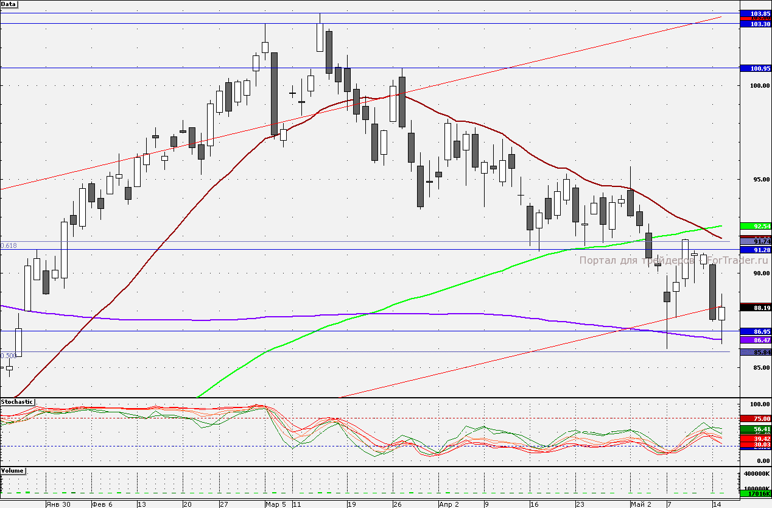Click the red 75.00 stochastic overbought tag
The height and width of the screenshot is (508, 772).
pos(755,418)
